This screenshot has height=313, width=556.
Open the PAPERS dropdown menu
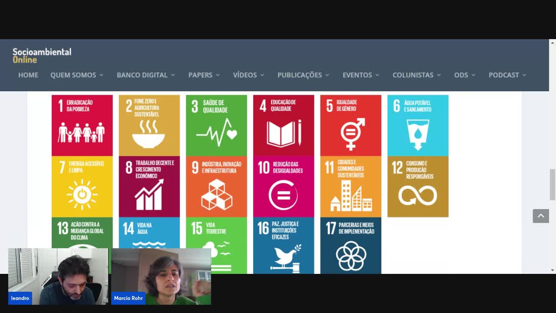[x=204, y=75]
